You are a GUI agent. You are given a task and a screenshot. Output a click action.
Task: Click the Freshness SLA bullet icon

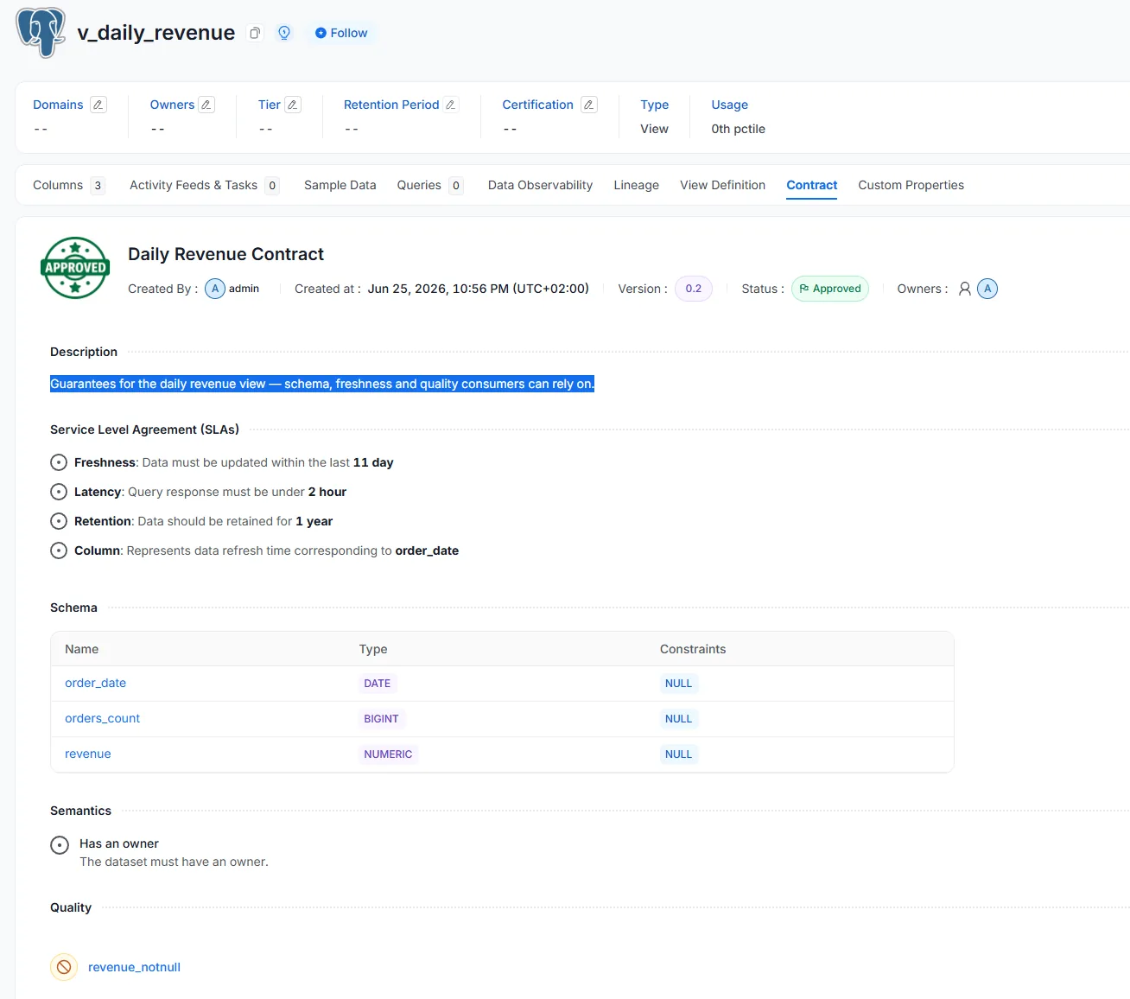tap(59, 462)
